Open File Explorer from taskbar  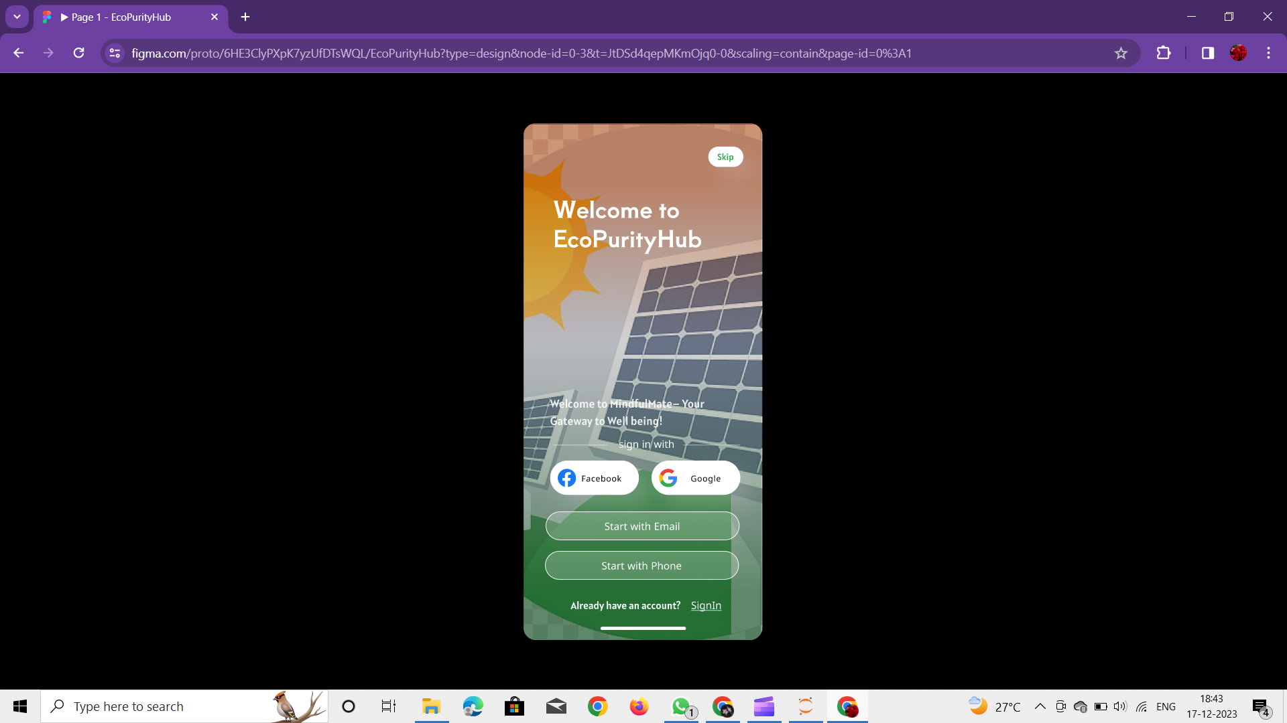point(431,706)
